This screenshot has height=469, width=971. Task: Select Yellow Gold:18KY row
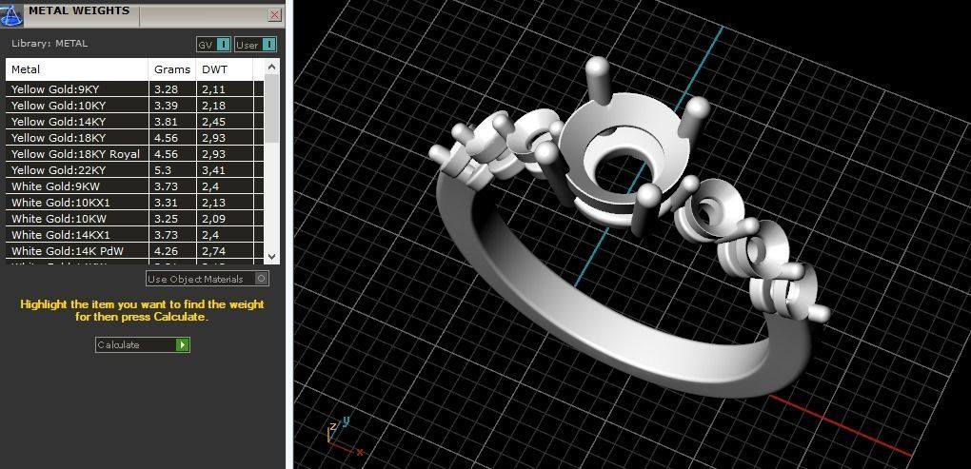(134, 137)
